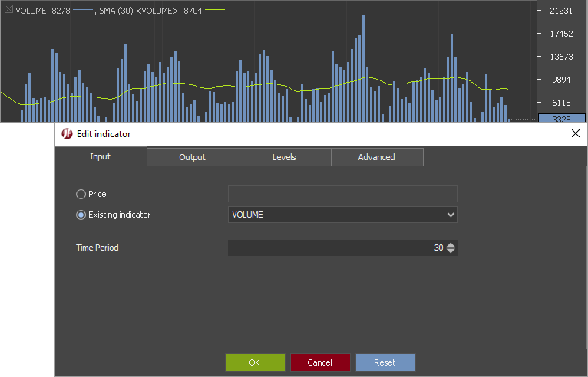Click the blue Reset button

385,362
